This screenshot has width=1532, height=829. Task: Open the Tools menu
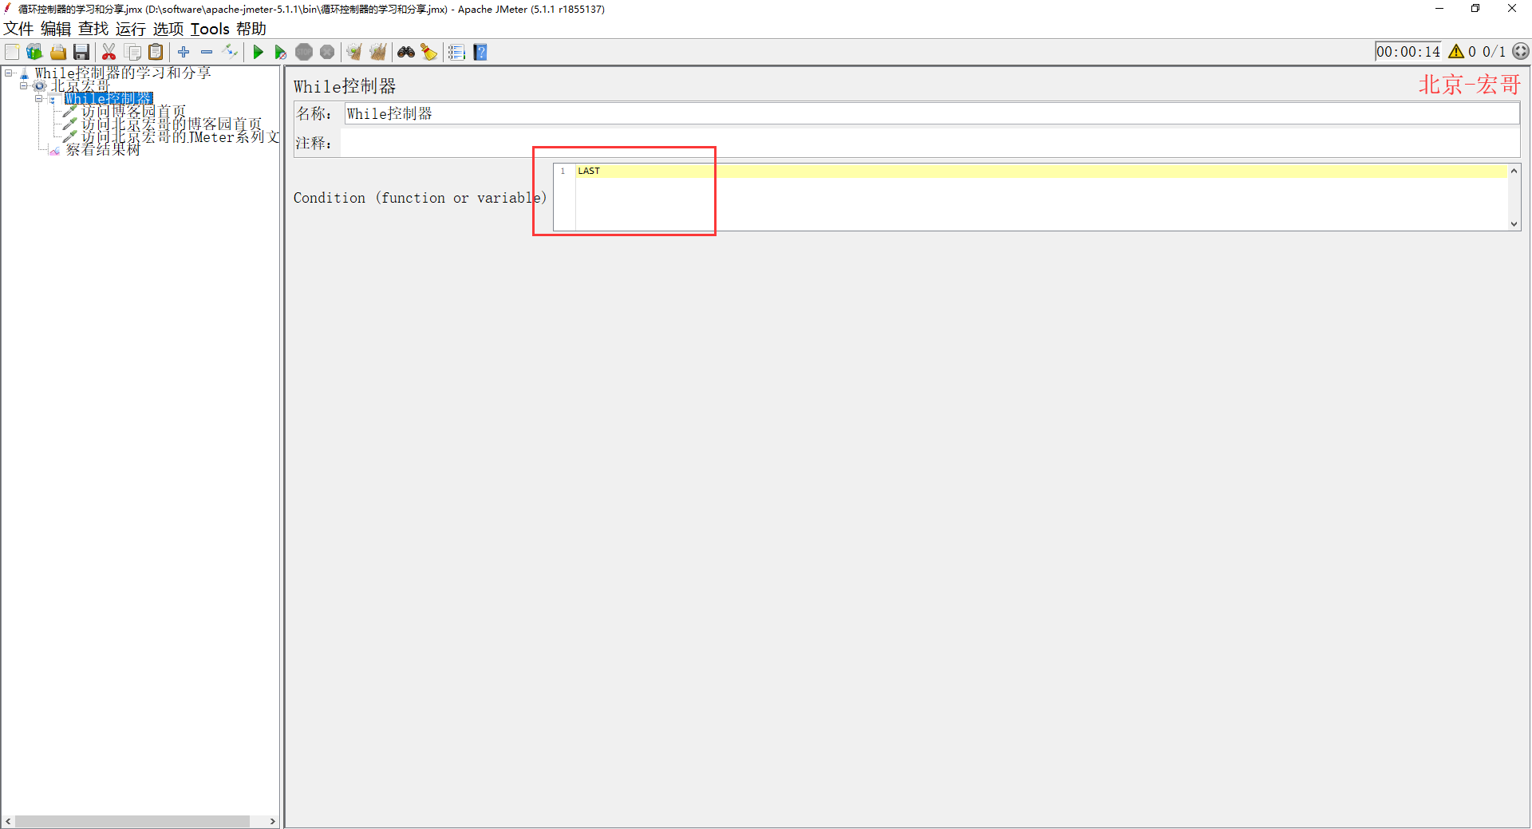pyautogui.click(x=210, y=29)
